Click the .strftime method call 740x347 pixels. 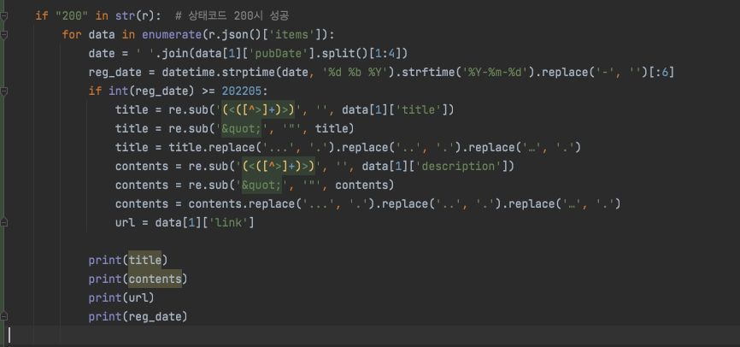tap(426, 73)
